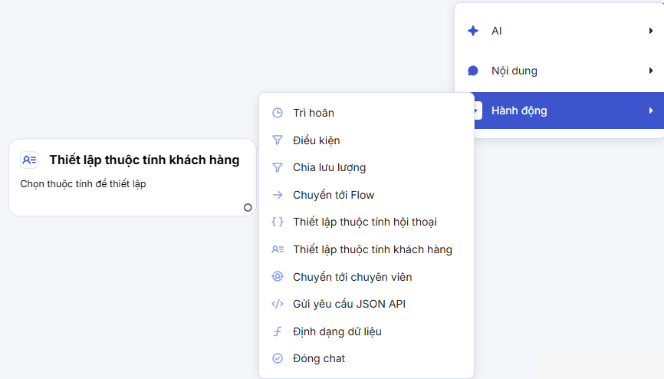
Task: Choose Đóng chat from the action menu
Action: coord(319,358)
